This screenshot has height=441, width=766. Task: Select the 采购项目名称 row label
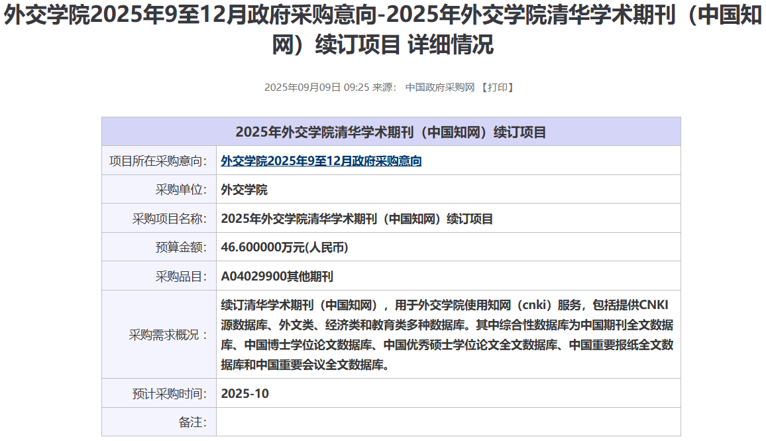pyautogui.click(x=170, y=219)
